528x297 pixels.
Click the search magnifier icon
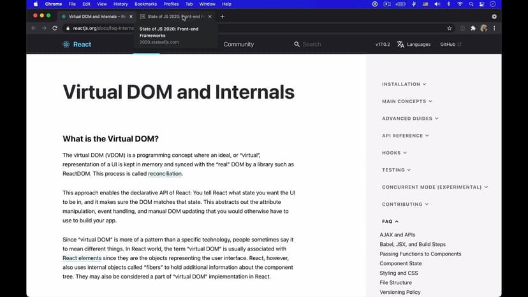tap(297, 45)
